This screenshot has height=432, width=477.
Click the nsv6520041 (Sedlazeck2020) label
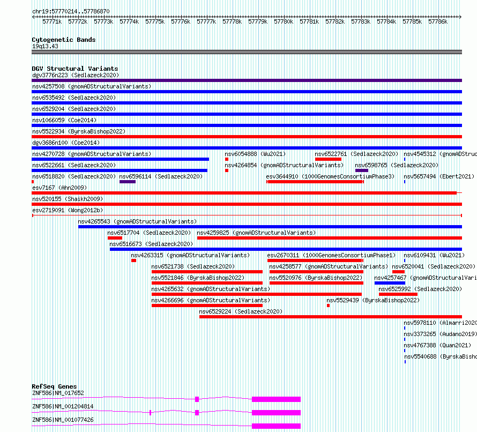pos(434,266)
